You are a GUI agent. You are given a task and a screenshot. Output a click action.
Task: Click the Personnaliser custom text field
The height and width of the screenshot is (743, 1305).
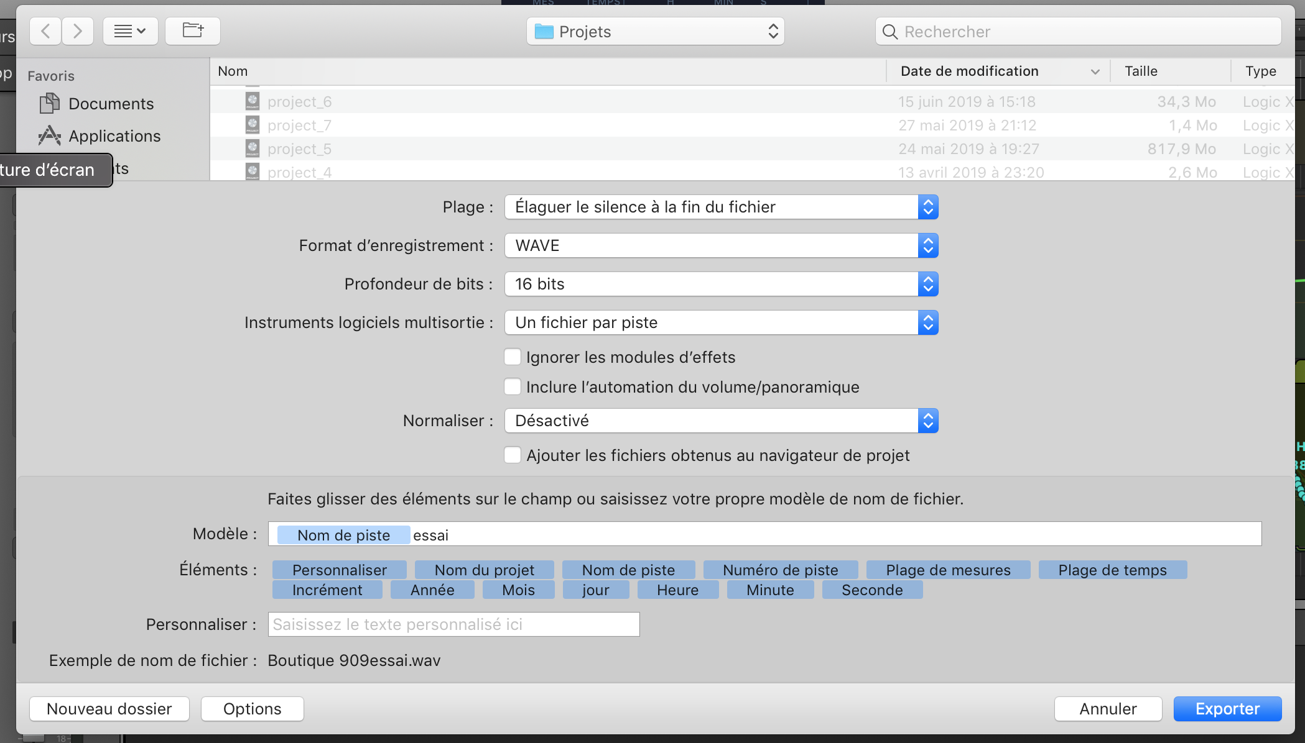[453, 624]
